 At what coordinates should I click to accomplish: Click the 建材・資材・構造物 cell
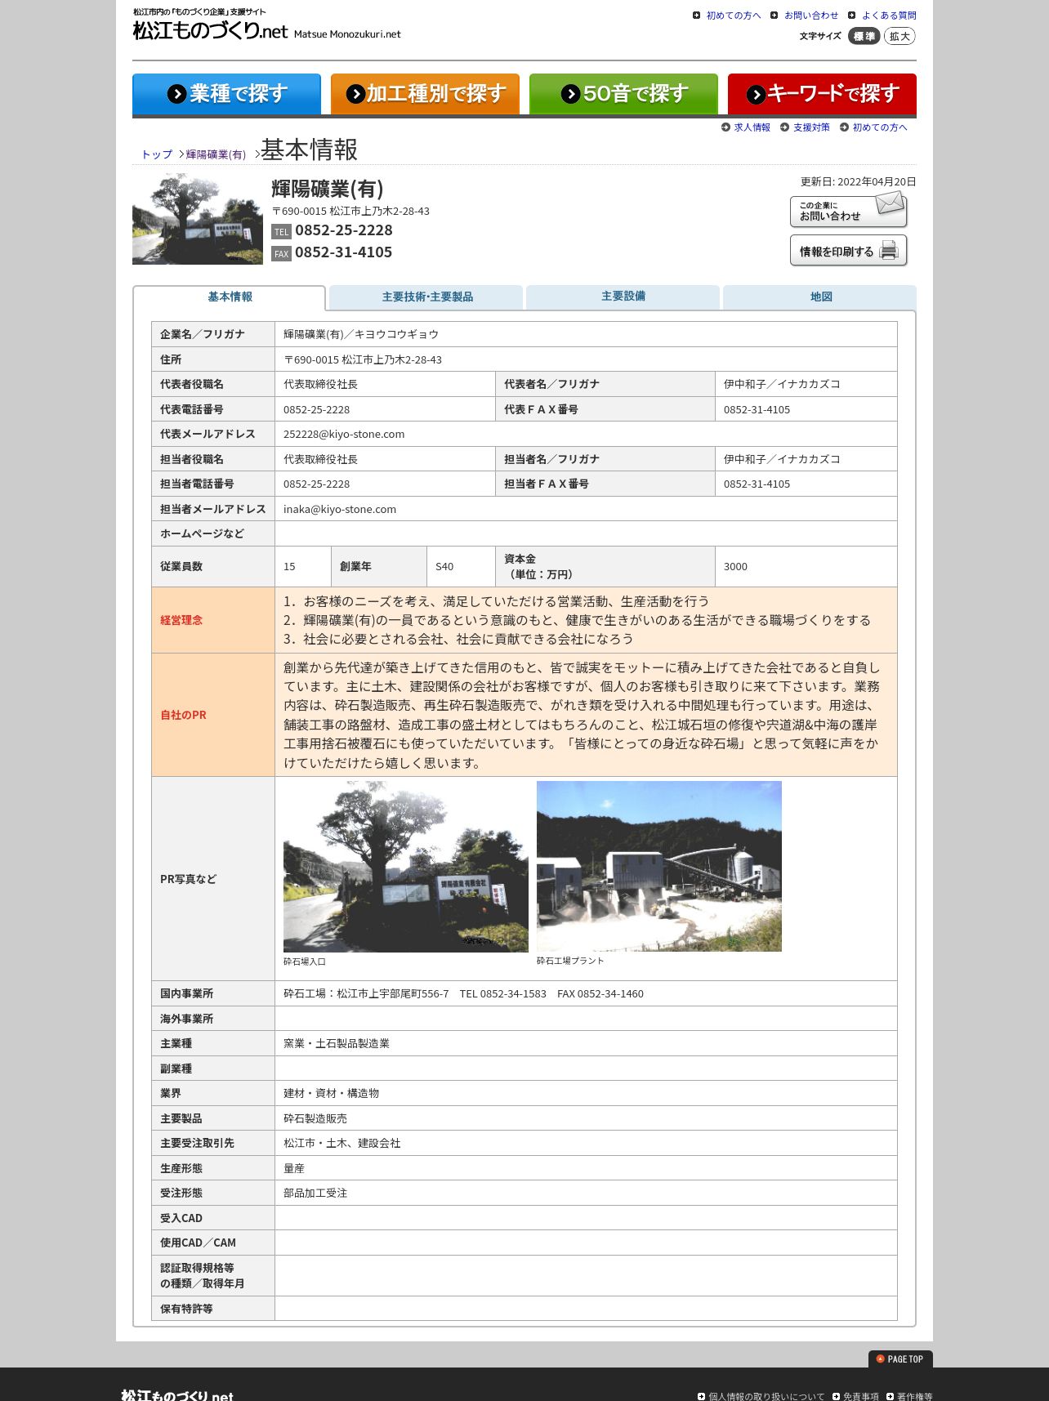pyautogui.click(x=586, y=1093)
